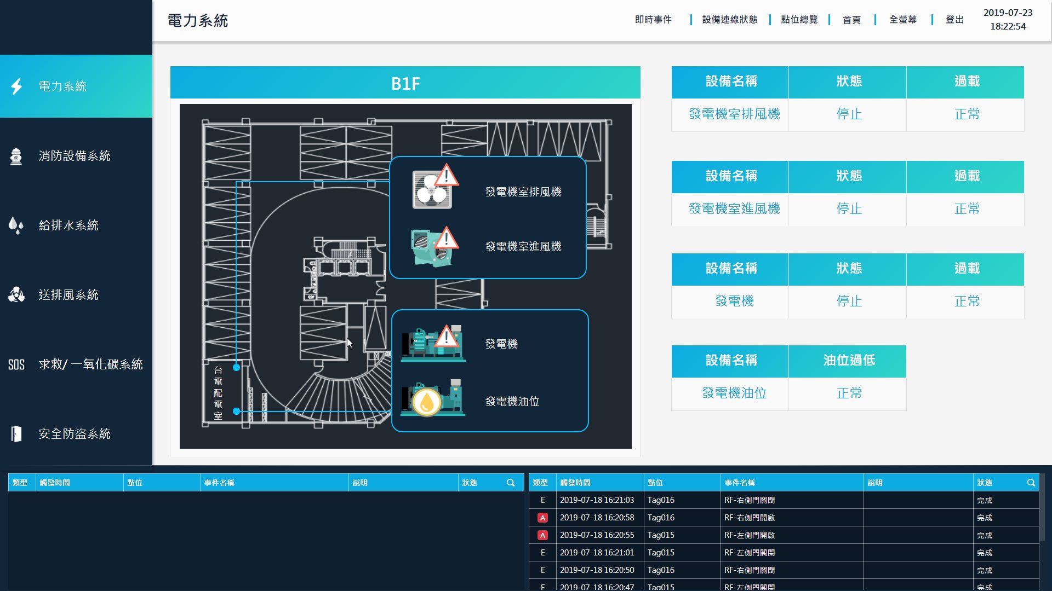This screenshot has width=1052, height=591.
Task: Open 求救/一氧化碳系統 in the sidebar
Action: tap(76, 364)
